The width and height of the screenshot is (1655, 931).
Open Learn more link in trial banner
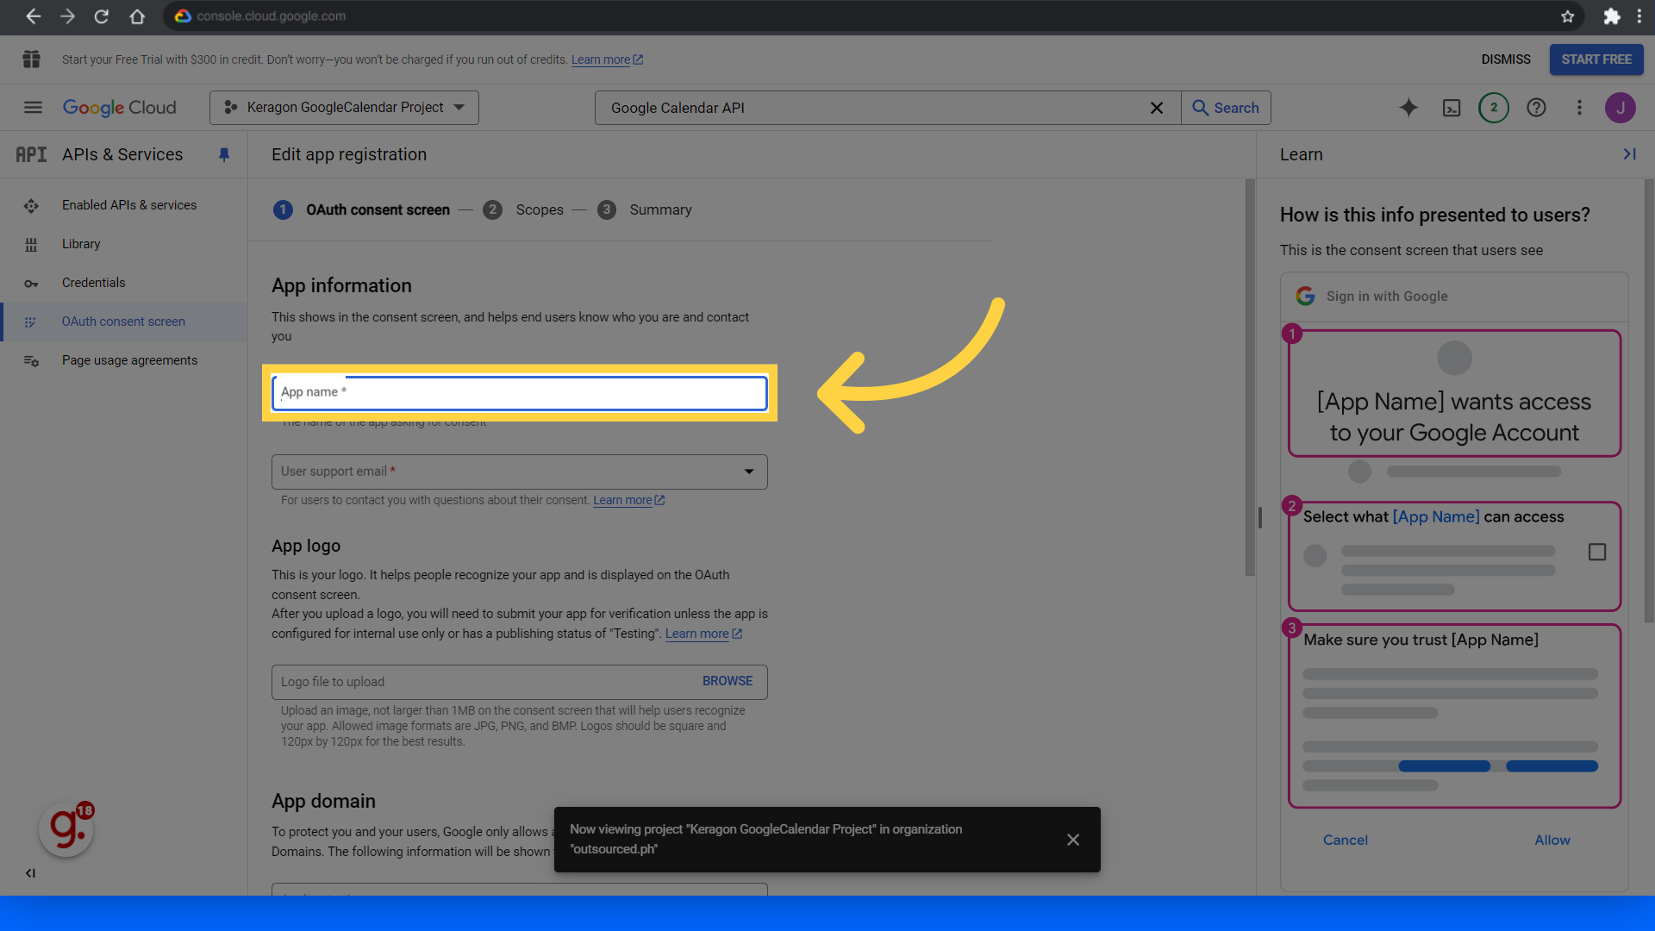607,59
